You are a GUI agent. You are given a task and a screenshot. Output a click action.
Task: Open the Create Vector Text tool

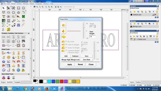pyautogui.click(x=4, y=16)
